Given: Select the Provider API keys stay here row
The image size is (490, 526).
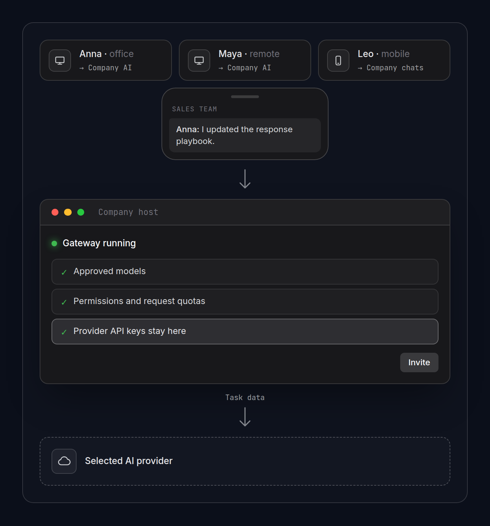Looking at the screenshot, I should pos(245,332).
